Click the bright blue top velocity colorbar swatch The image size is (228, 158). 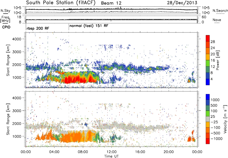(x=208, y=97)
